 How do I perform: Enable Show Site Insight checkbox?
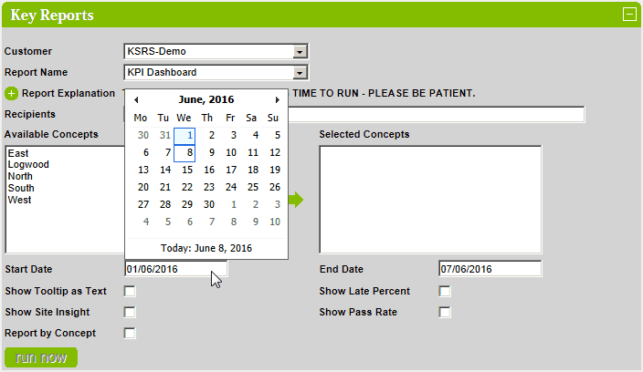[x=130, y=312]
